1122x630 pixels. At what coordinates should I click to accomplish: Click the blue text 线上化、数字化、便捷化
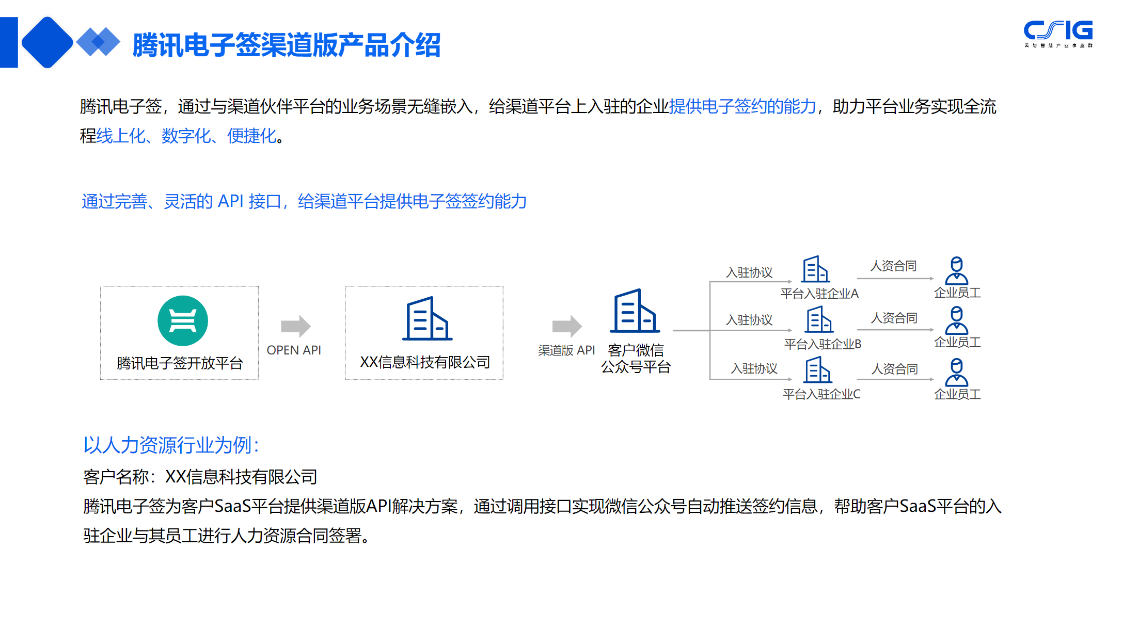point(186,136)
